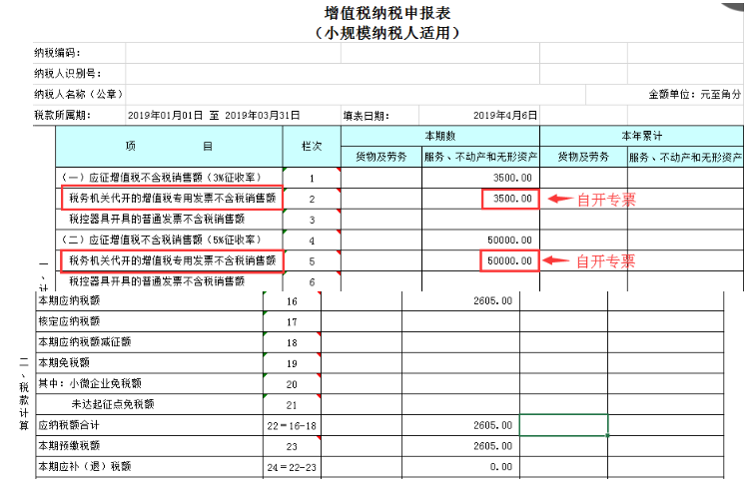Viewport: 753px width, 483px height.
Task: Click the green-outlined active cell
Action: (x=563, y=425)
